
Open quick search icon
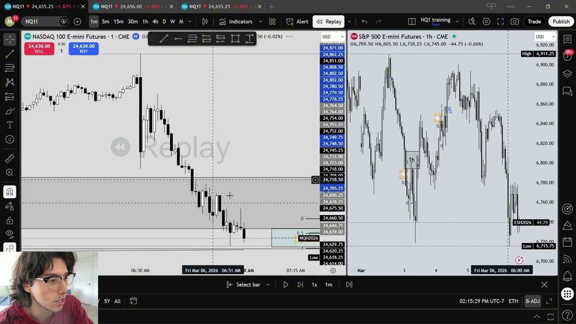click(472, 22)
